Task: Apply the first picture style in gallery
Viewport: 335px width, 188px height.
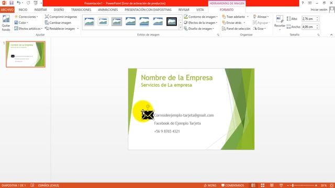Action: [x=90, y=21]
